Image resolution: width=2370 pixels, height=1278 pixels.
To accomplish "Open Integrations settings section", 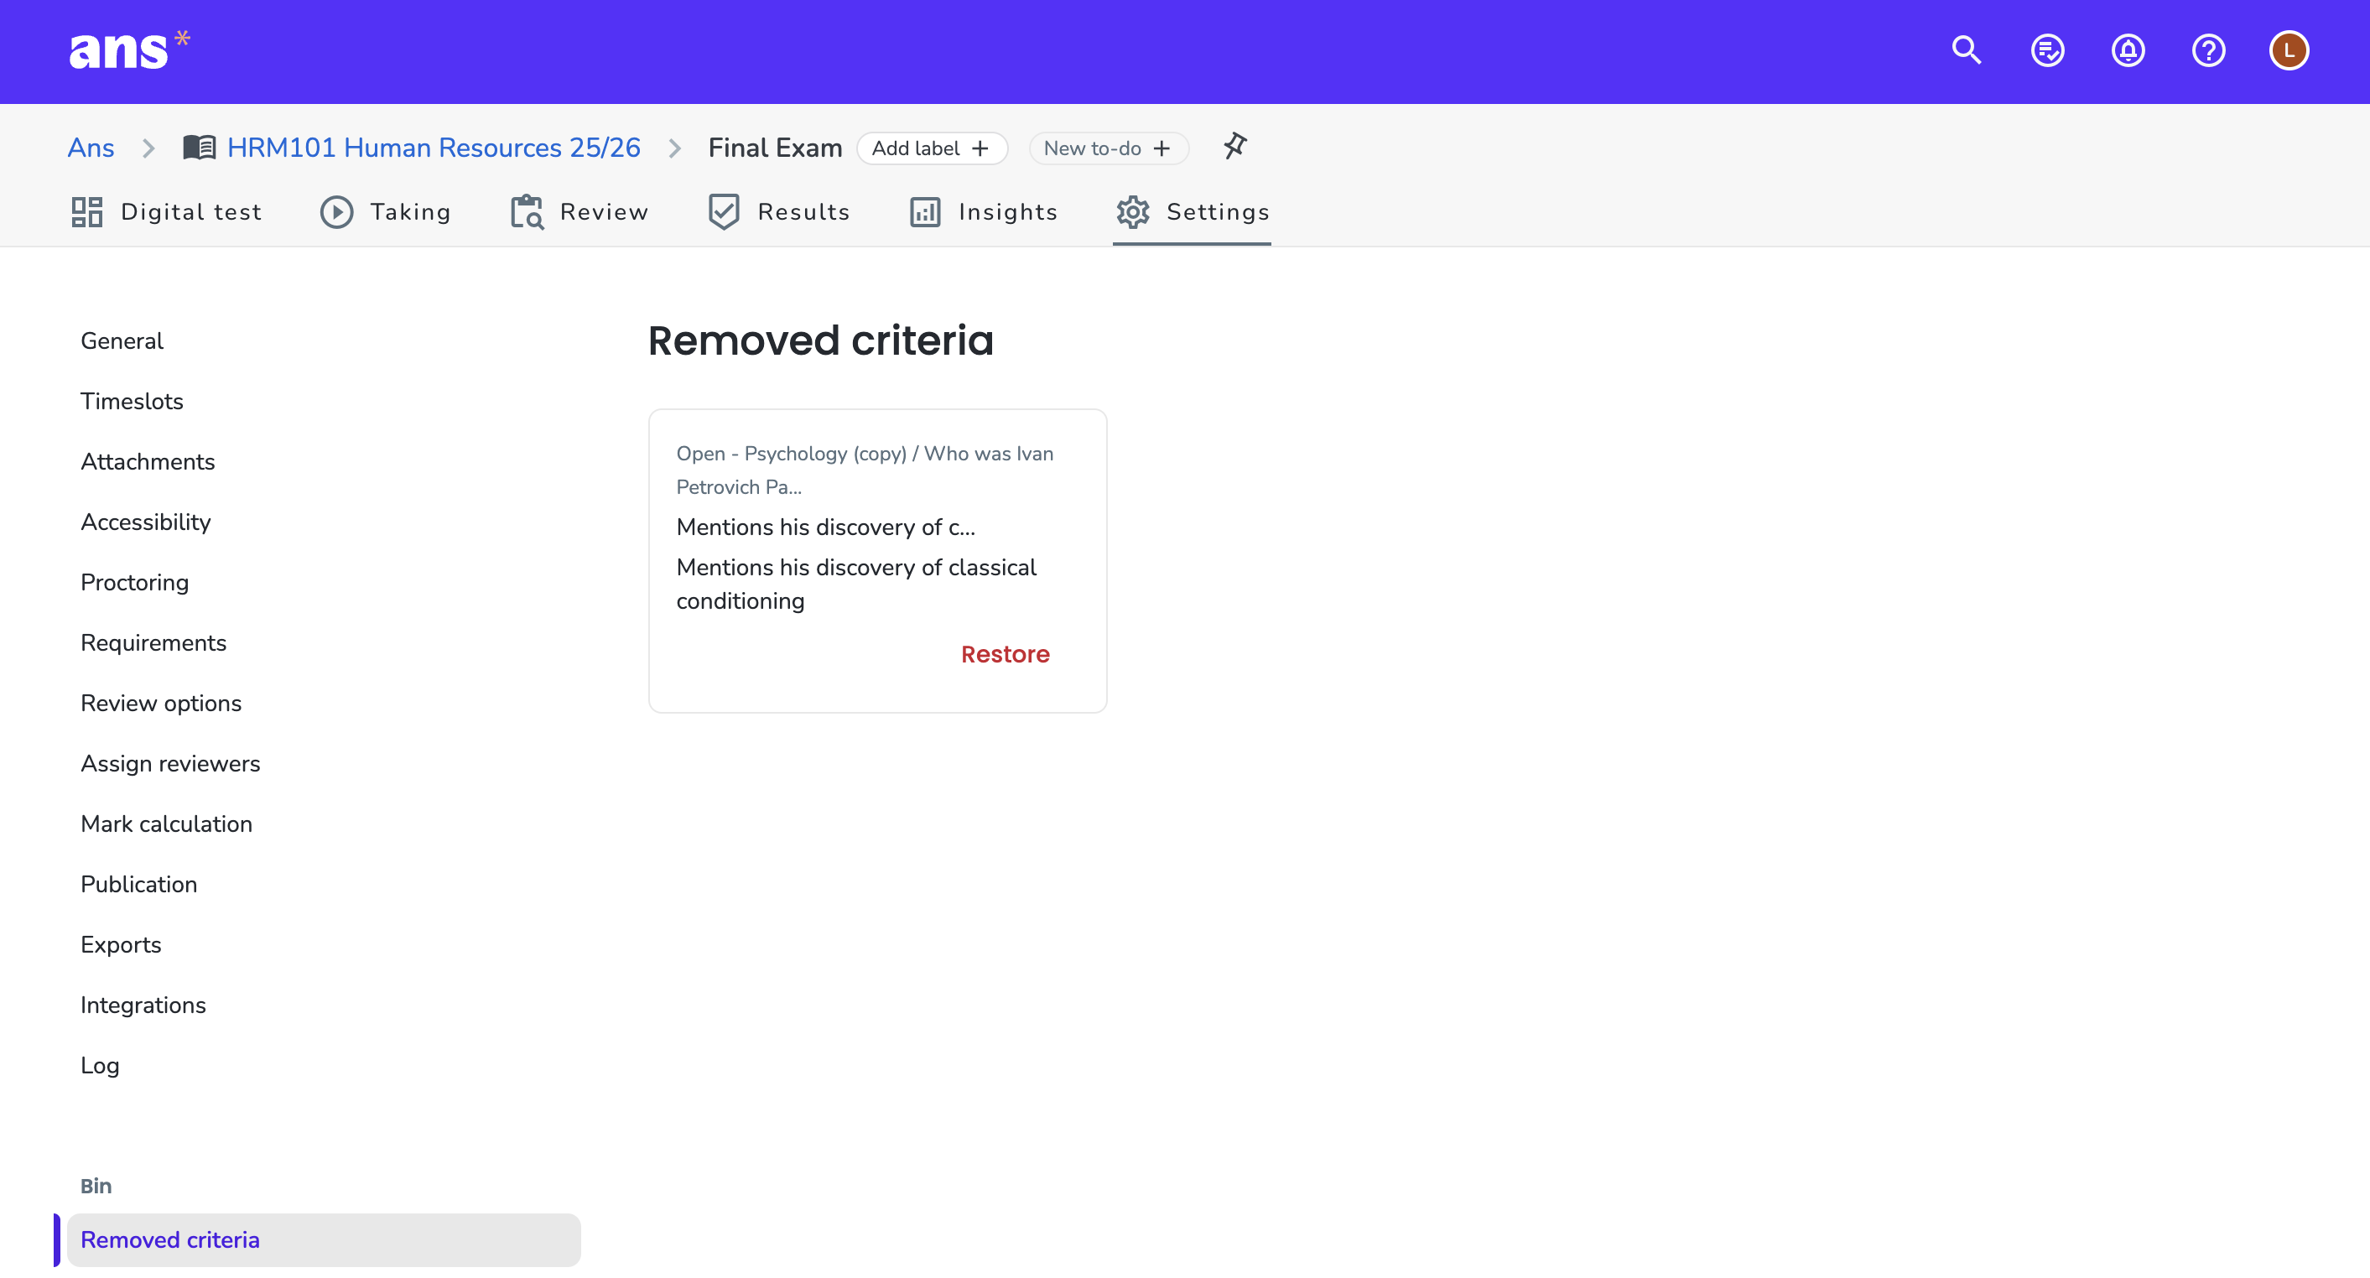I will pyautogui.click(x=143, y=1005).
